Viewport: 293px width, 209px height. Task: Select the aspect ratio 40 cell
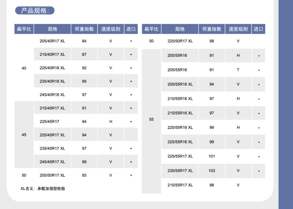point(24,68)
